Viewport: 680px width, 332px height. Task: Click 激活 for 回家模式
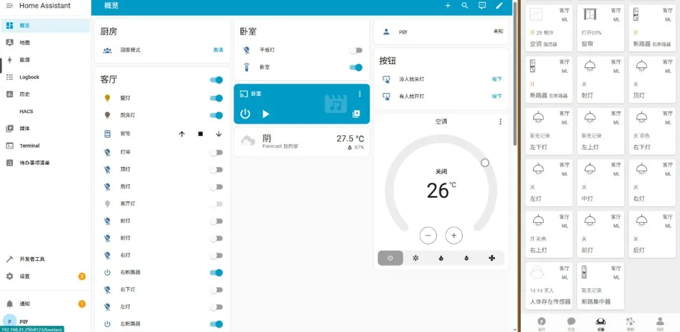tap(218, 50)
